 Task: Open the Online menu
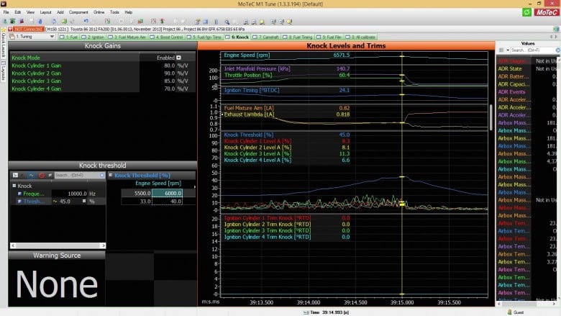click(x=99, y=12)
